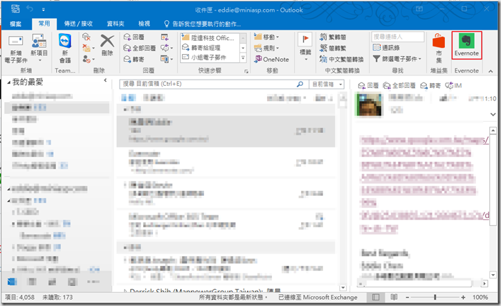This screenshot has width=501, height=306.
Task: Switch to reading view in the status bar
Action: [394, 298]
